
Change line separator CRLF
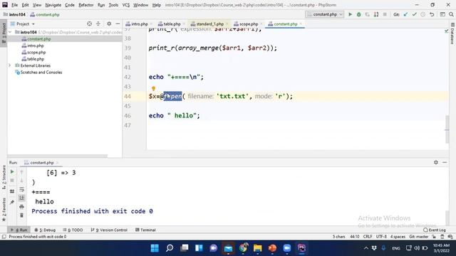click(368, 237)
